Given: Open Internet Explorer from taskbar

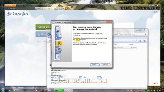Looking at the screenshot, I should coord(30,90).
